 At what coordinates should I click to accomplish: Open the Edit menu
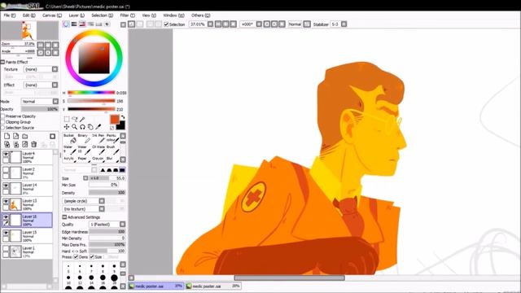tap(28, 15)
